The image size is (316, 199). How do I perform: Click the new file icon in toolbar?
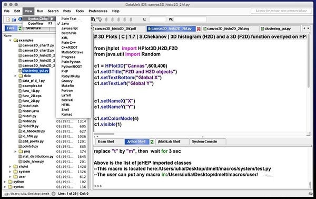[8, 20]
